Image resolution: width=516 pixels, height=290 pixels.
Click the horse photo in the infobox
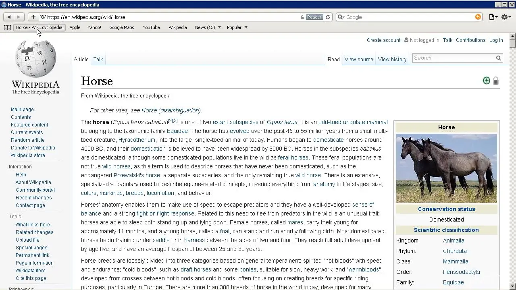(x=446, y=168)
